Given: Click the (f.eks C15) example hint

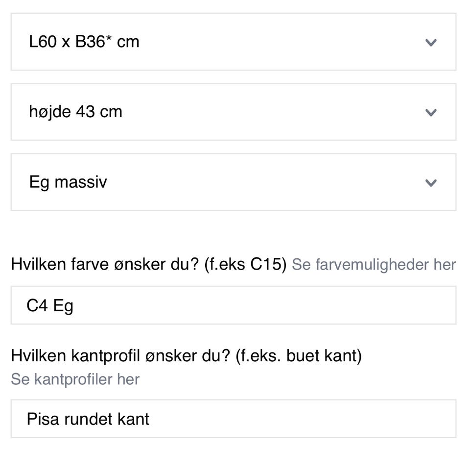Looking at the screenshot, I should [244, 265].
